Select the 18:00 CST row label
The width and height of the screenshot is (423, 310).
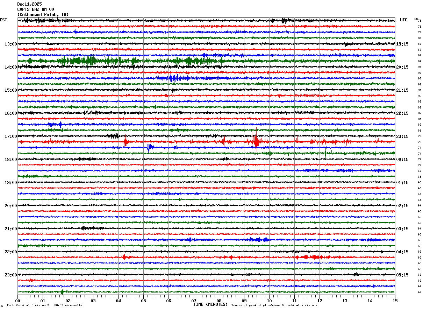[11, 160]
